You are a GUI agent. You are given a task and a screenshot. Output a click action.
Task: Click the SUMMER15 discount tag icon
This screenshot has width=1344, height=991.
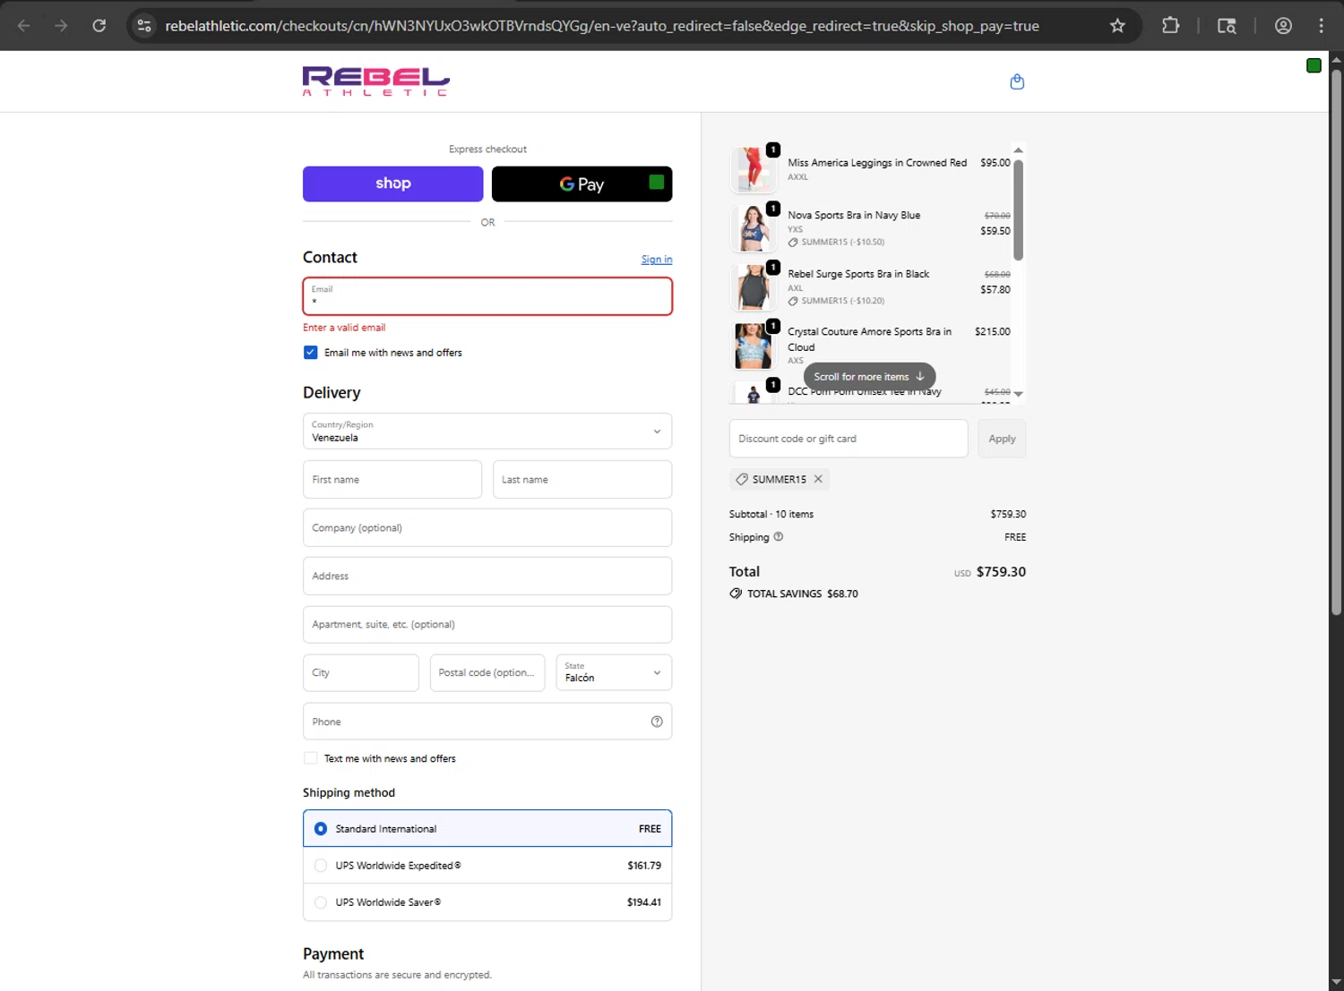tap(742, 479)
